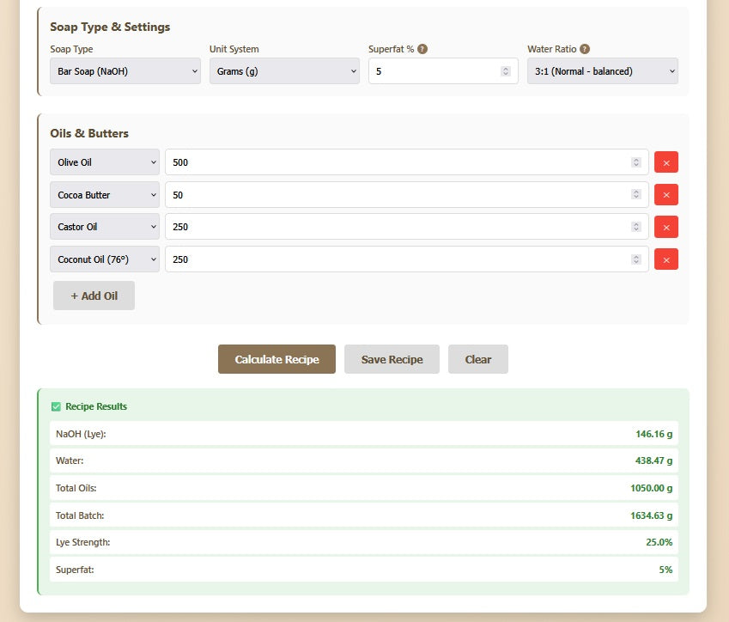
Task: Open the Olive Oil selector dropdown
Action: click(104, 162)
